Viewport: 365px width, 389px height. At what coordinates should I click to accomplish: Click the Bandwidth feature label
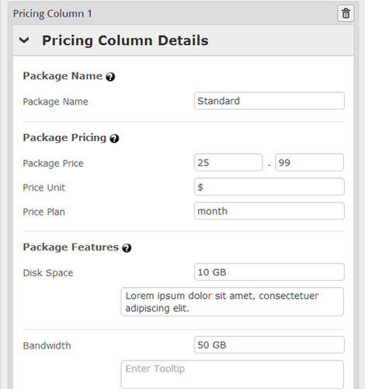point(47,345)
